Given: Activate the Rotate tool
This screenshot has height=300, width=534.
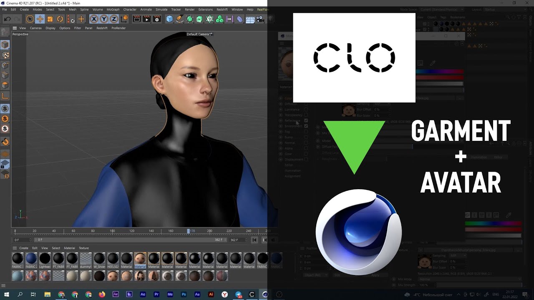Looking at the screenshot, I should 60,19.
